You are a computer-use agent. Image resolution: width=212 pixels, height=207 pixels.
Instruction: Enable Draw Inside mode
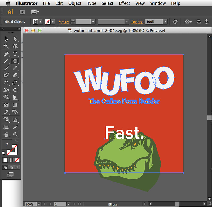tap(17, 167)
